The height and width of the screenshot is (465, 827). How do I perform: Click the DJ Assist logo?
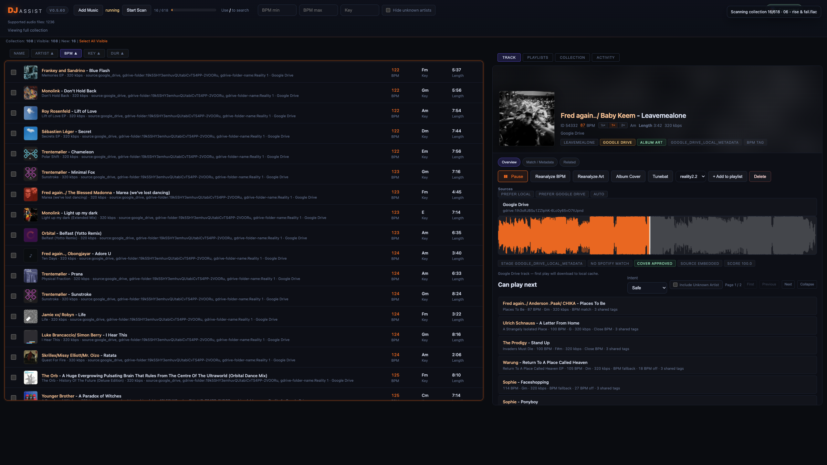[25, 10]
